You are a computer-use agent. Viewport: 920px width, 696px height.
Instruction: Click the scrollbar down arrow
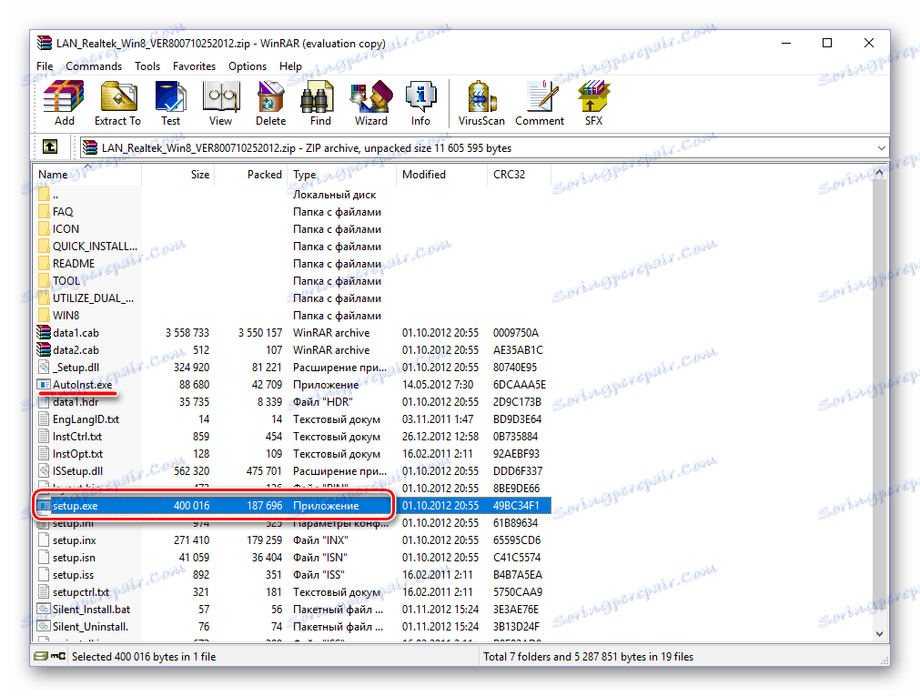[x=879, y=633]
